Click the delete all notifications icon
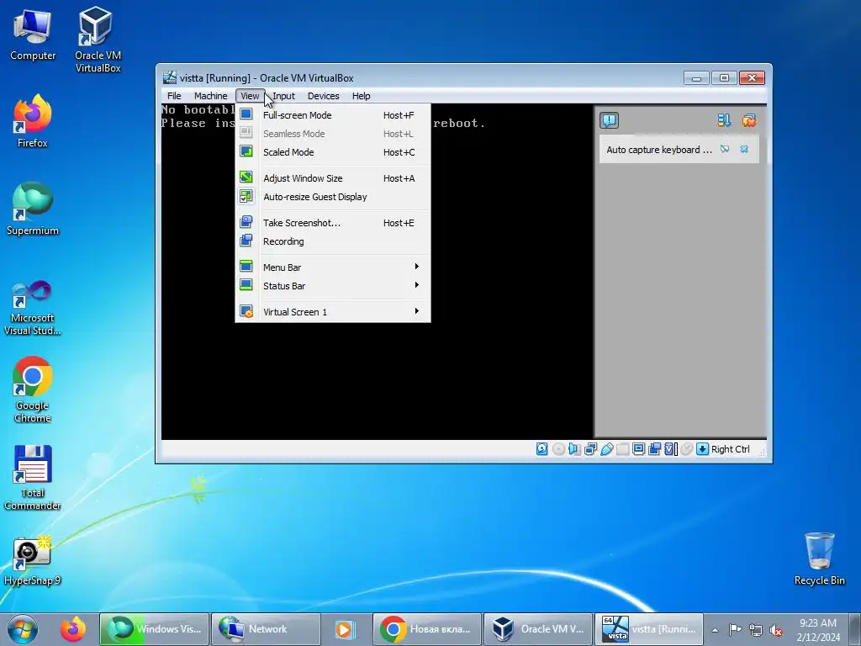The image size is (861, 646). pyautogui.click(x=749, y=120)
